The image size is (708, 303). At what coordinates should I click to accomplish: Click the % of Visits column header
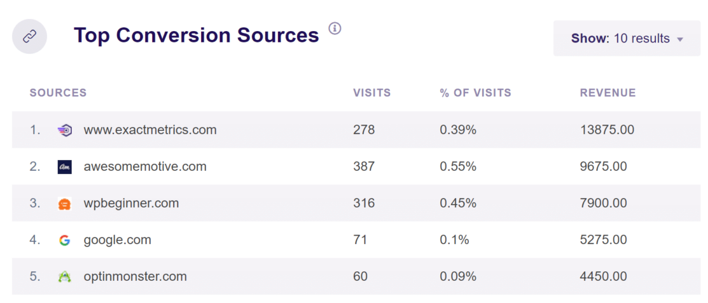475,93
